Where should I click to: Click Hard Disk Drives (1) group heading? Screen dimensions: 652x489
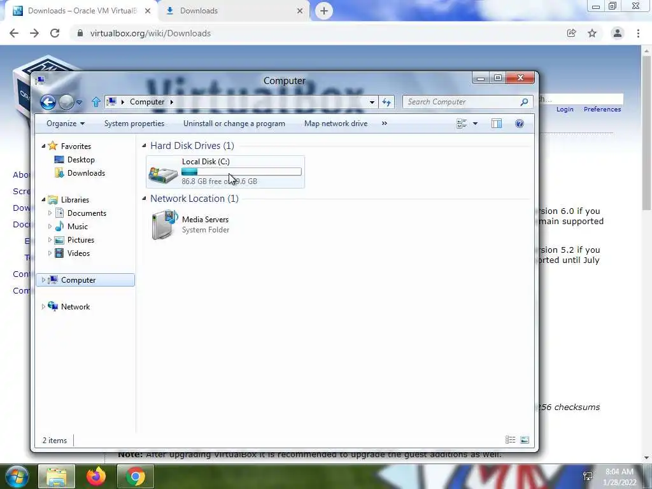tap(192, 146)
